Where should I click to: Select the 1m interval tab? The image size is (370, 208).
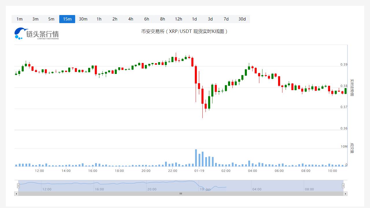coord(19,19)
